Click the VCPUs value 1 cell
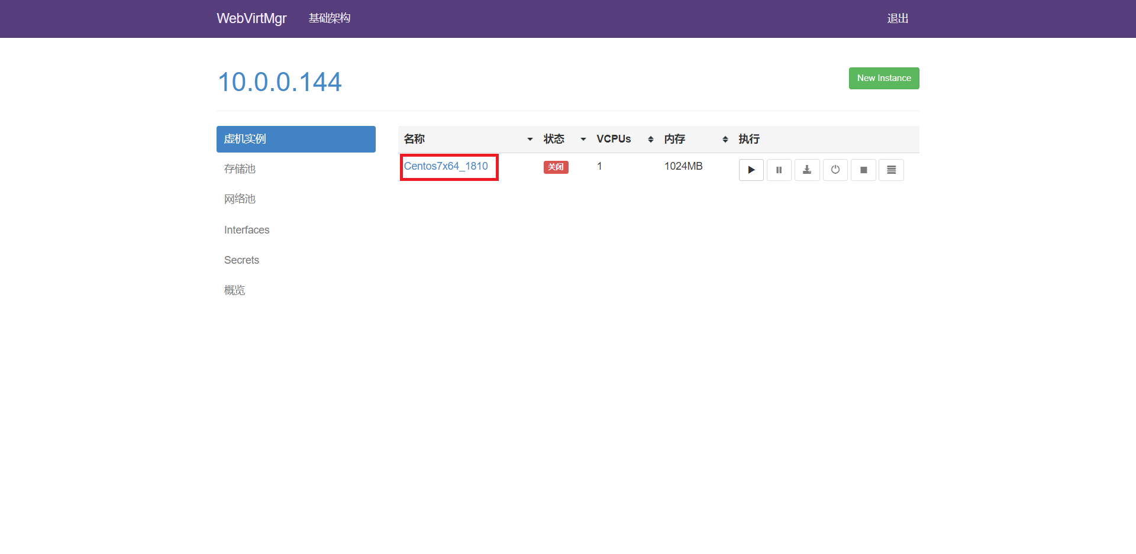Image resolution: width=1136 pixels, height=554 pixels. (599, 166)
